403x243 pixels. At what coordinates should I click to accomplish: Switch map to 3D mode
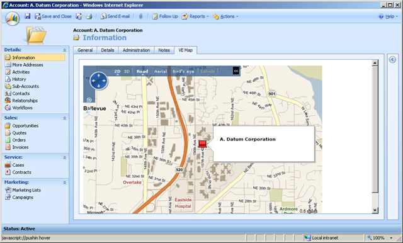click(x=127, y=71)
